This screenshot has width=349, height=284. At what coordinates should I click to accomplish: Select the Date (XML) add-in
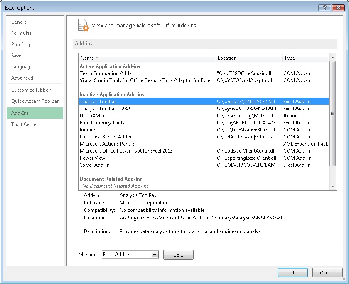click(x=204, y=116)
